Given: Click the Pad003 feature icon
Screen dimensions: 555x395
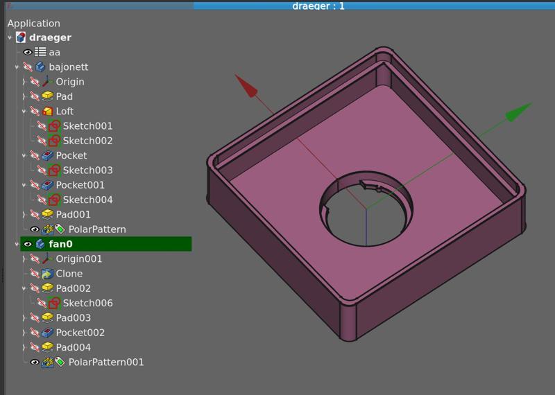Looking at the screenshot, I should (47, 317).
